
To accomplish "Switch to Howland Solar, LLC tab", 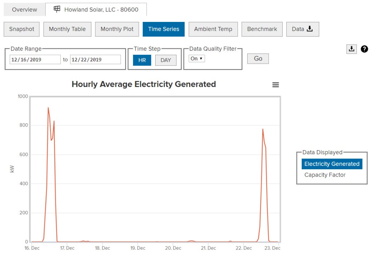I will click(x=101, y=10).
